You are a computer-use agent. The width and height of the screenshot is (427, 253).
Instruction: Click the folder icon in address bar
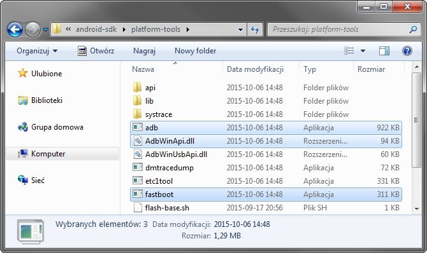(x=57, y=29)
